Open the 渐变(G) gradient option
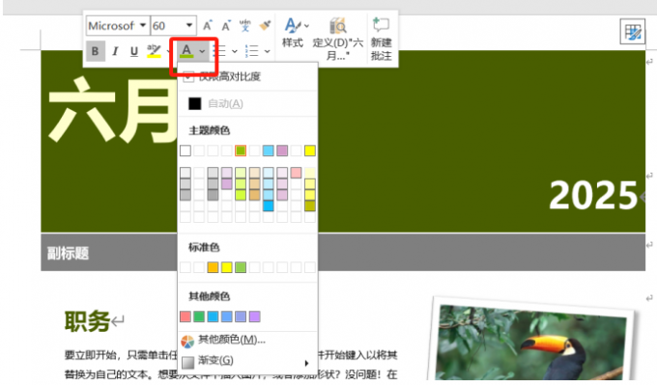Screen dimensions: 657x385 tap(247, 362)
